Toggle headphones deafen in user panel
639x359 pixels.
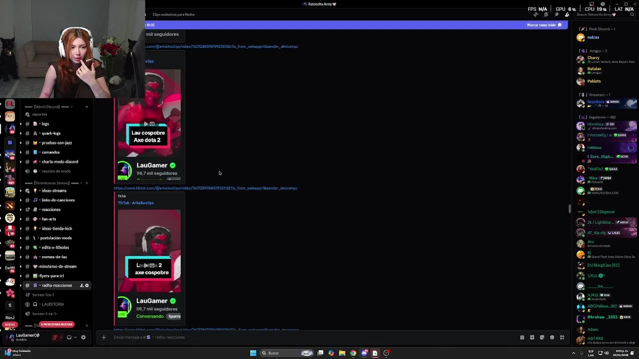coord(69,337)
